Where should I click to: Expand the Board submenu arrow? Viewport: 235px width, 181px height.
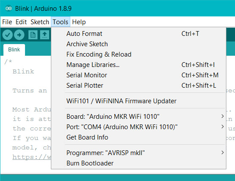(x=222, y=116)
